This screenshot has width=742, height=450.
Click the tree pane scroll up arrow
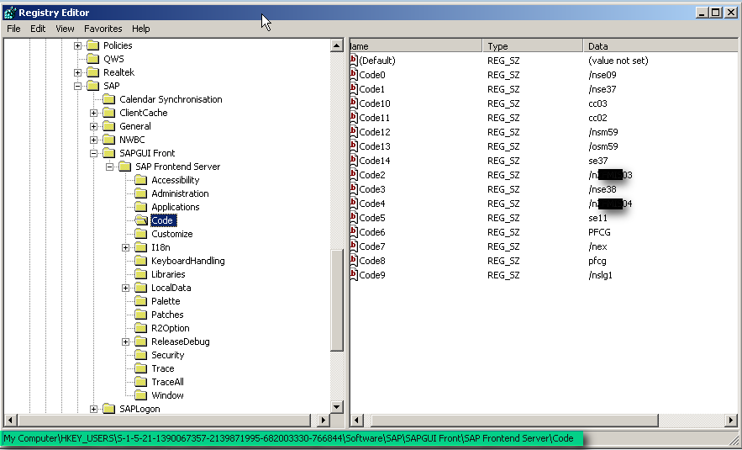point(337,46)
